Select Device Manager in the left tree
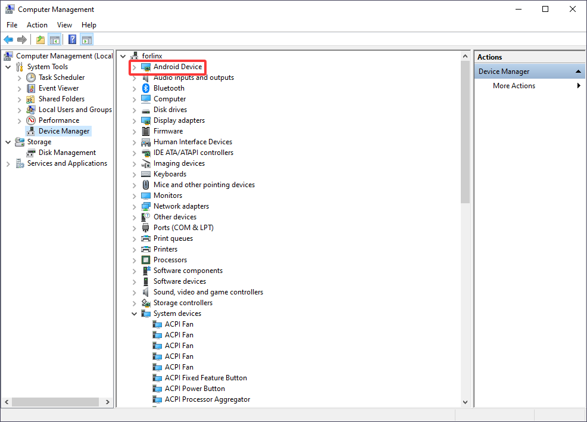This screenshot has height=422, width=587. (x=64, y=131)
